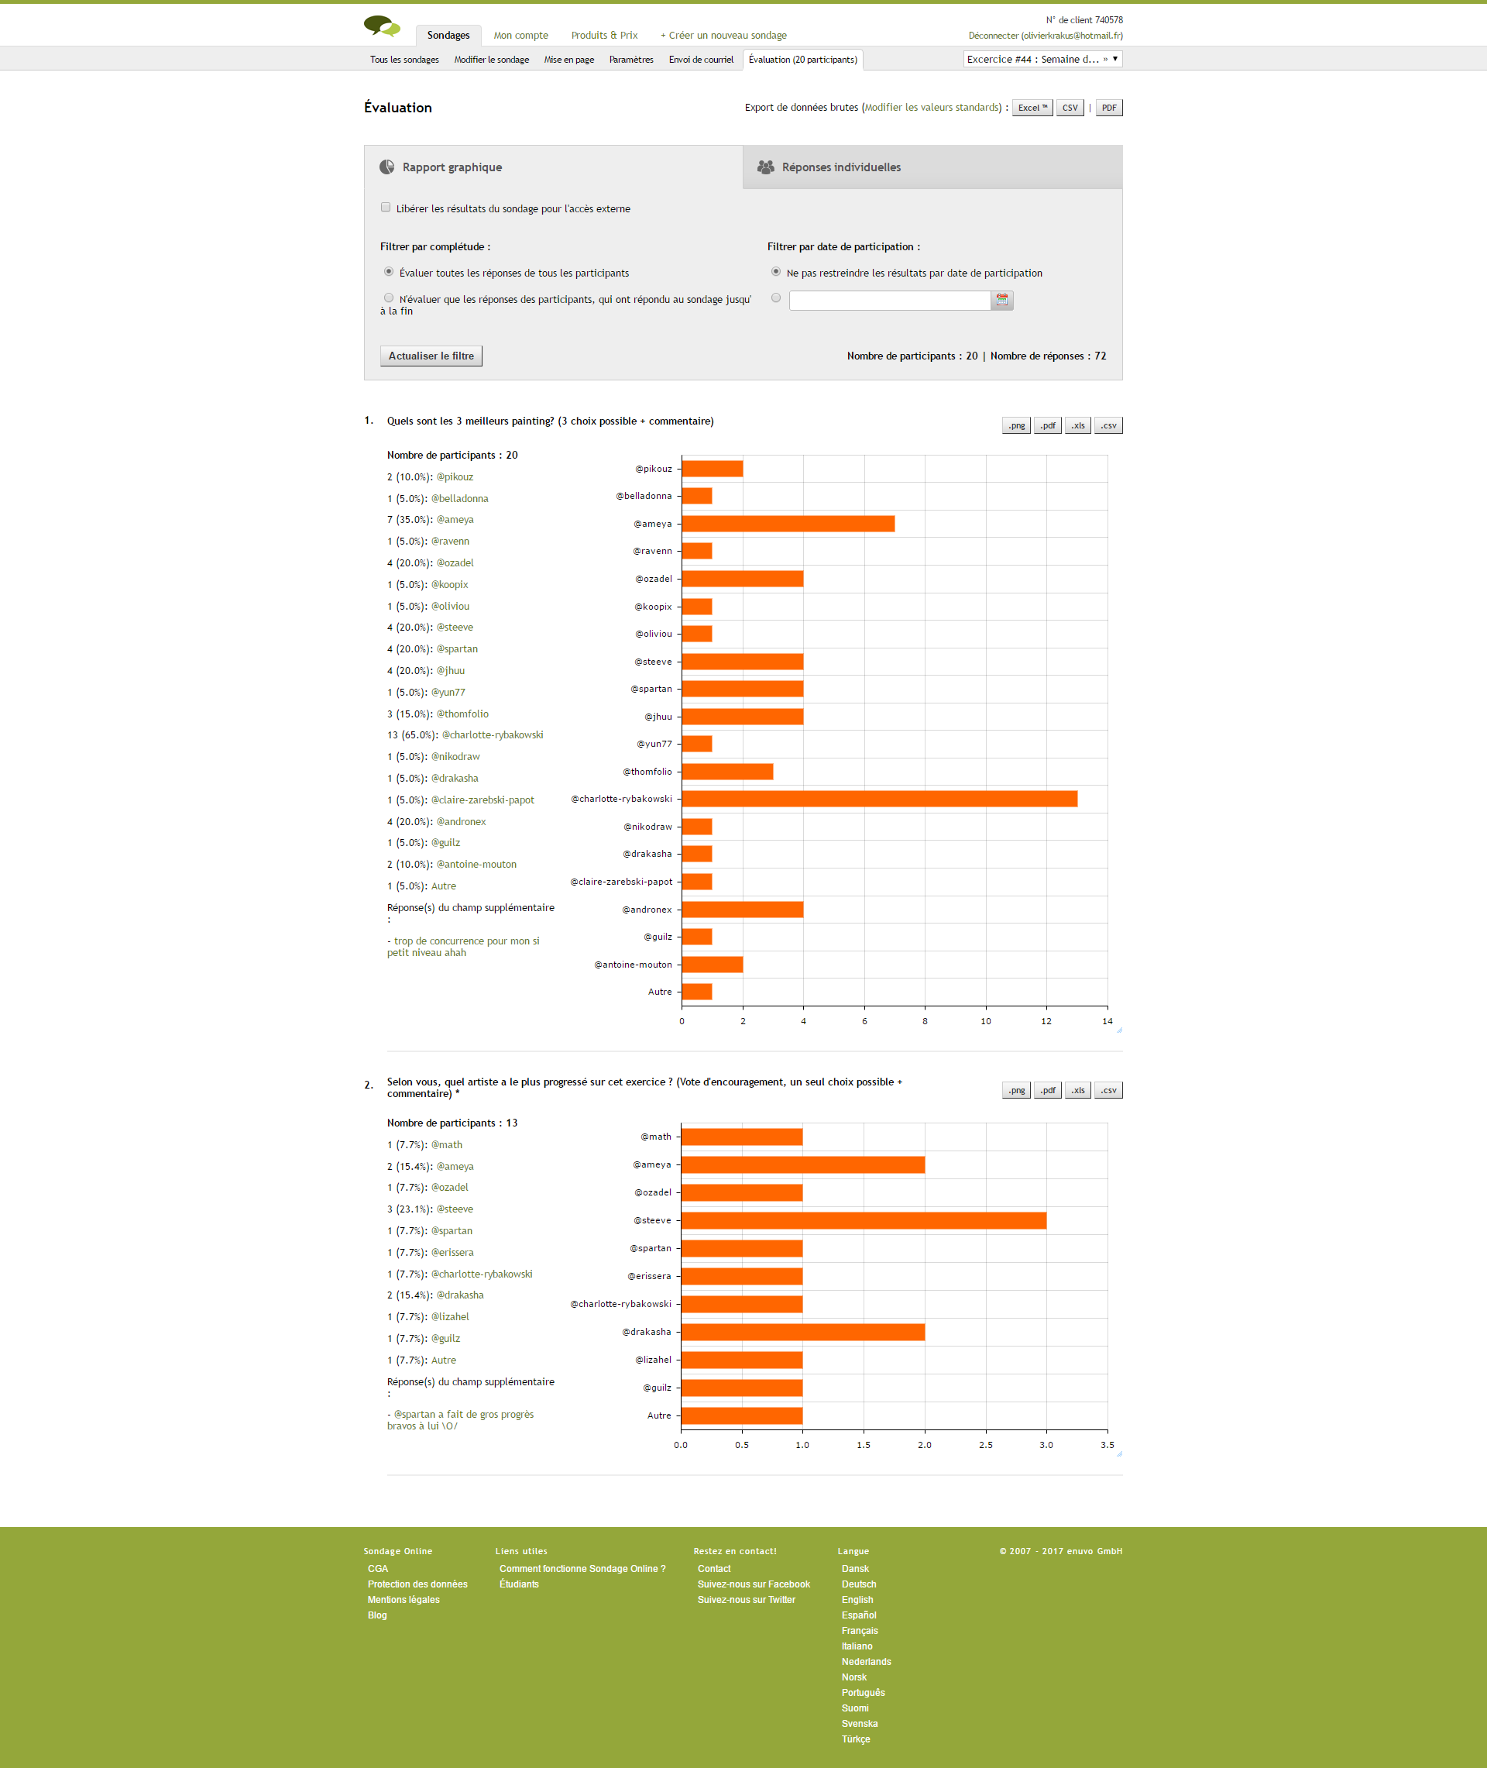Open the Paramètres submenu tab
This screenshot has height=1768, width=1487.
coord(630,60)
